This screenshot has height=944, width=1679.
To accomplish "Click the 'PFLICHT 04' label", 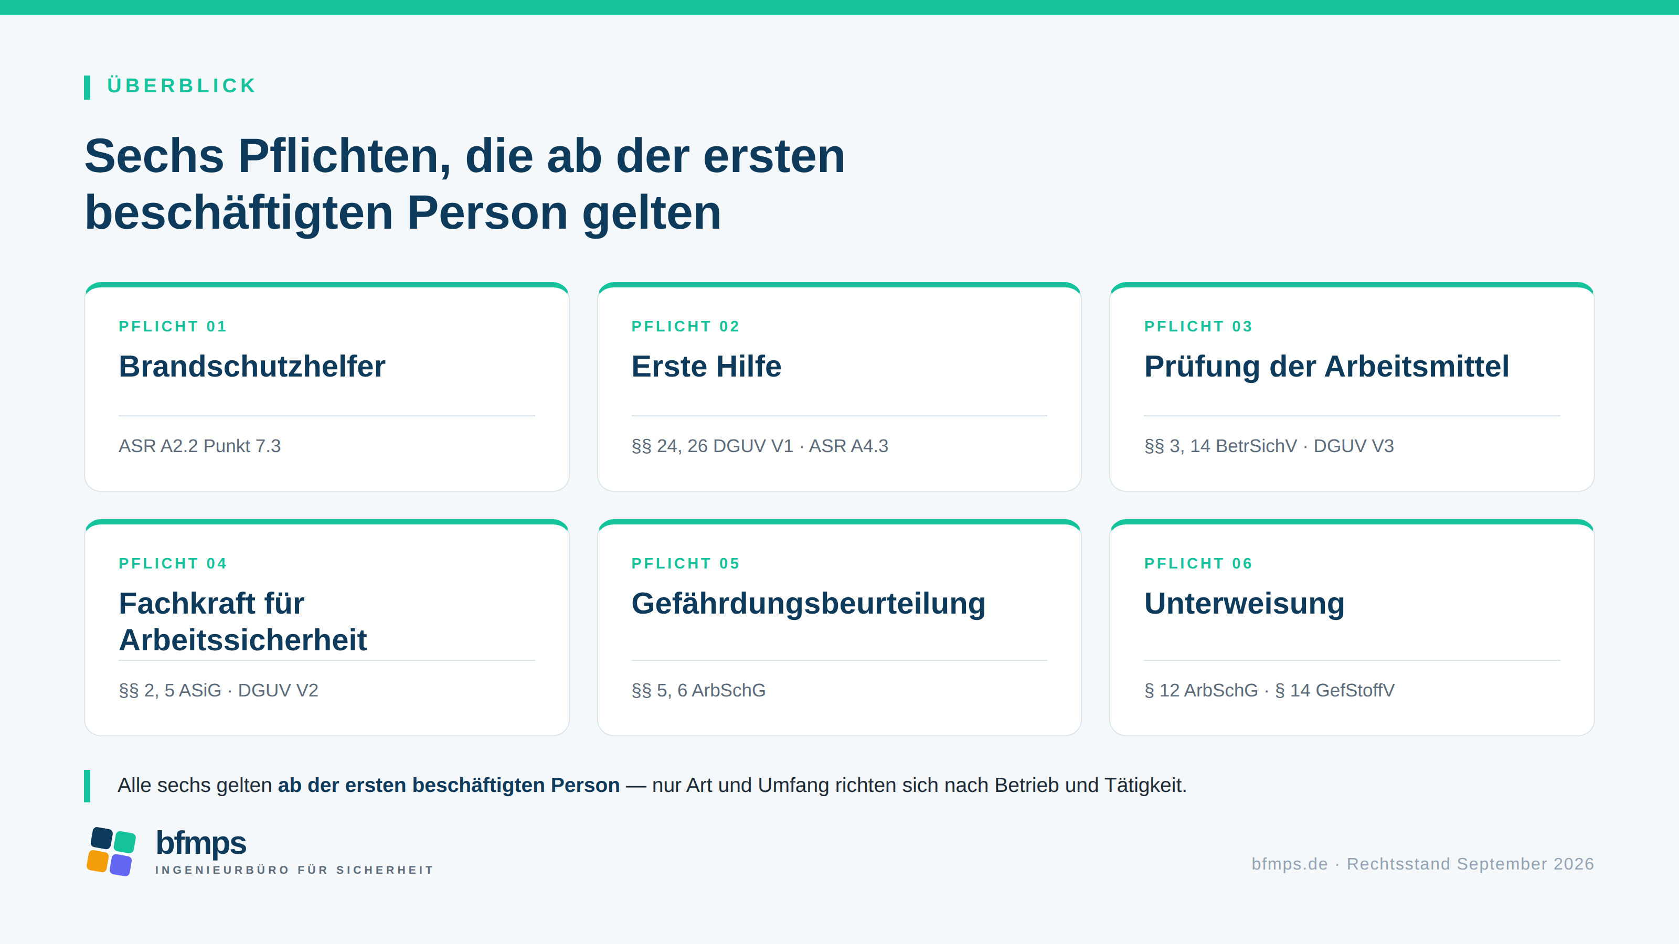I will tap(173, 564).
